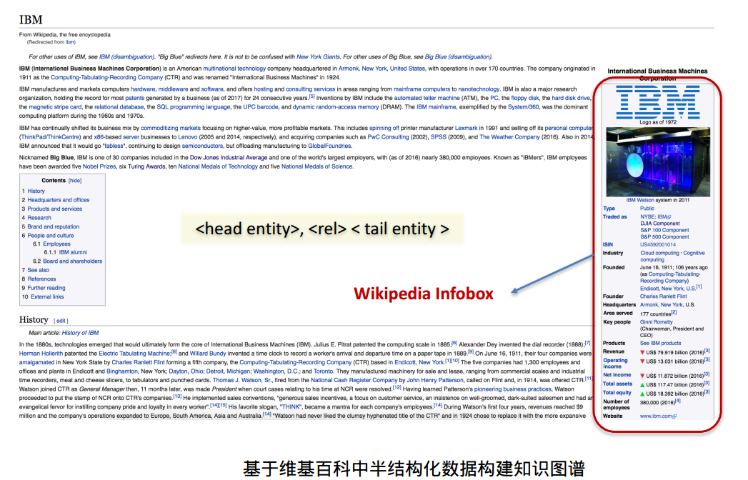Click the external-link icon next to NYSE: IBM
The image size is (748, 480).
668,217
